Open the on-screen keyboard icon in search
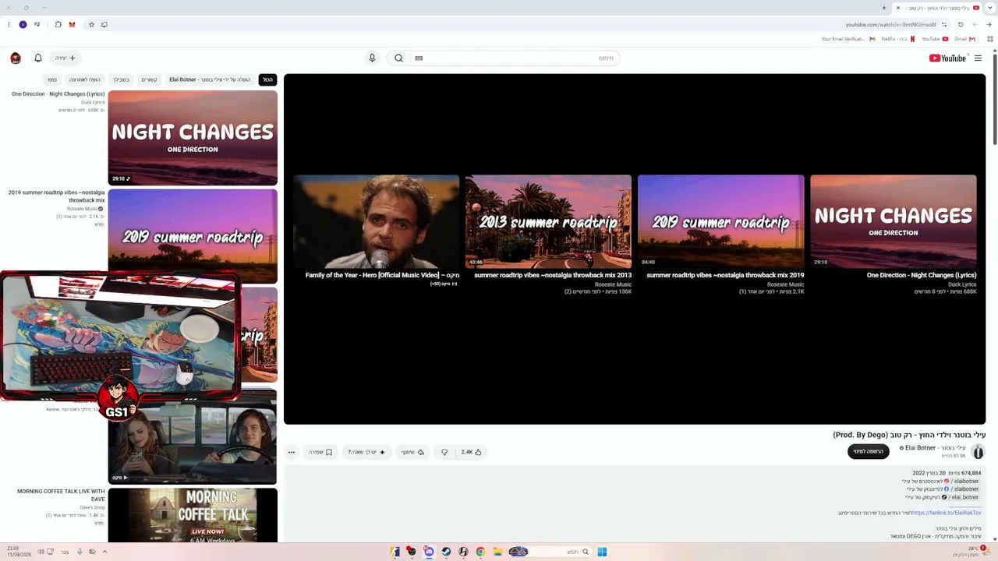This screenshot has width=998, height=561. (419, 58)
